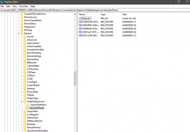Collapse the Explorer key
The image size is (190, 132).
(x=19, y=33)
